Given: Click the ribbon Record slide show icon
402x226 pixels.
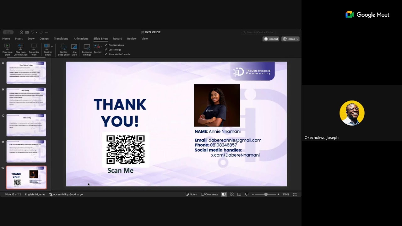Looking at the screenshot, I should pos(97,47).
